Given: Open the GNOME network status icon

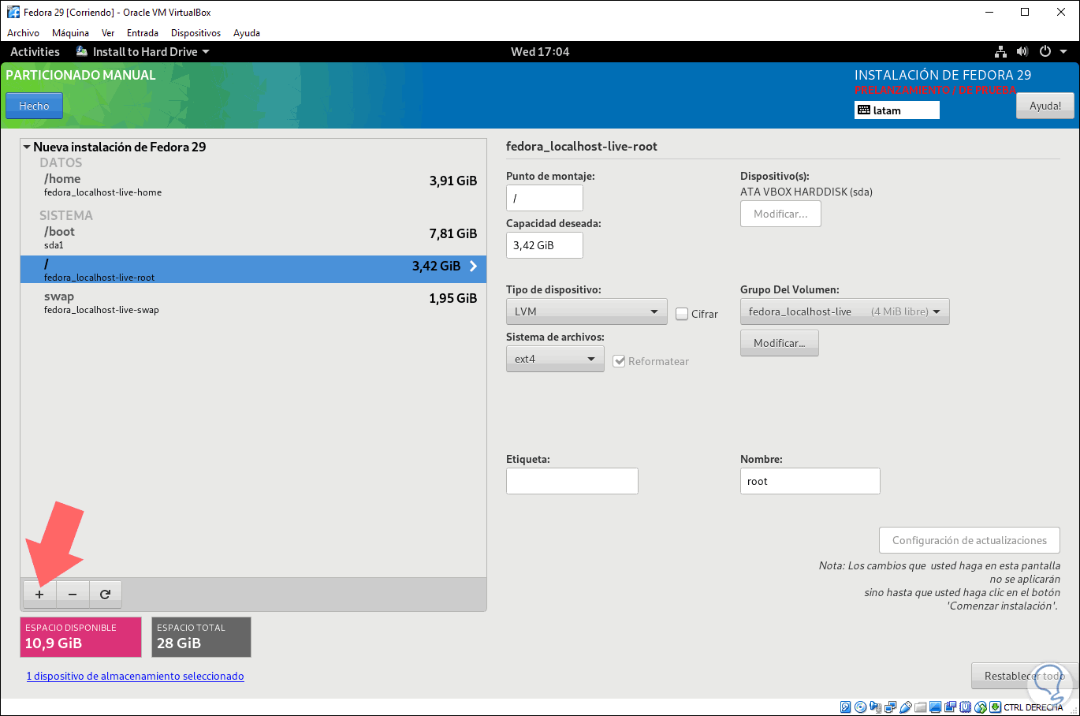Looking at the screenshot, I should tap(1000, 52).
